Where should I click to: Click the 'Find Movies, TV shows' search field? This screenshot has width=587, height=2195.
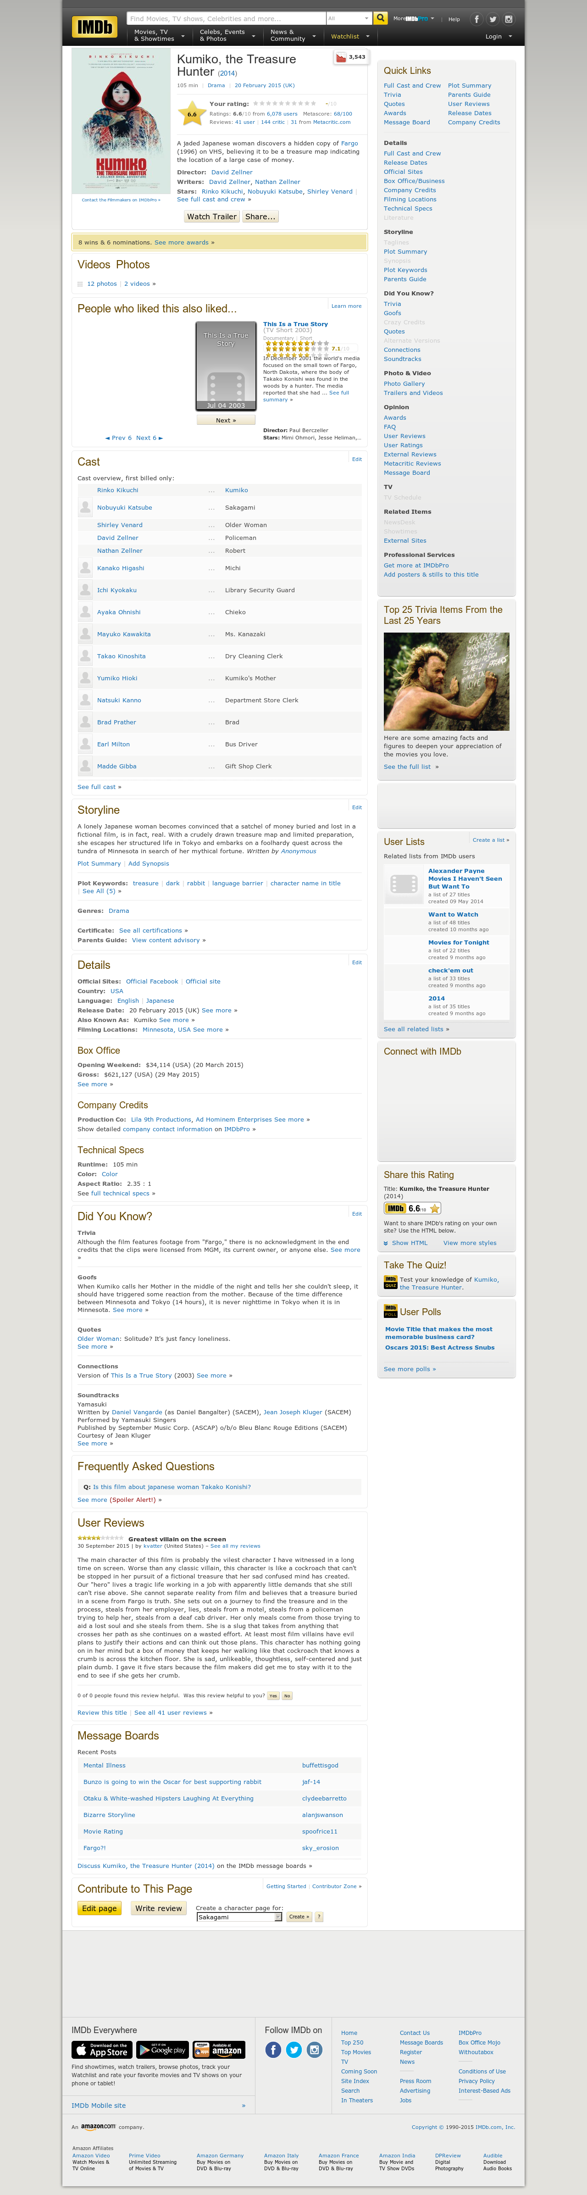click(227, 18)
